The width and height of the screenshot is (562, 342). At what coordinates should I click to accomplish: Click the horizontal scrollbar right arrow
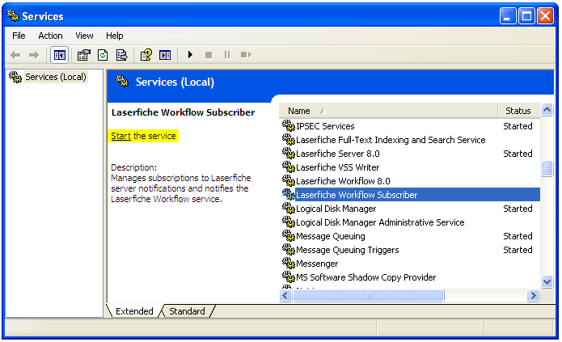[x=534, y=296]
